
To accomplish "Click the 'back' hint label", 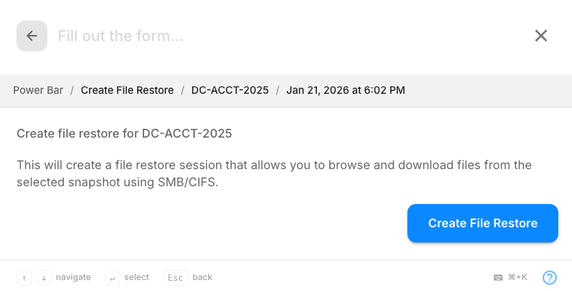I will pos(202,277).
